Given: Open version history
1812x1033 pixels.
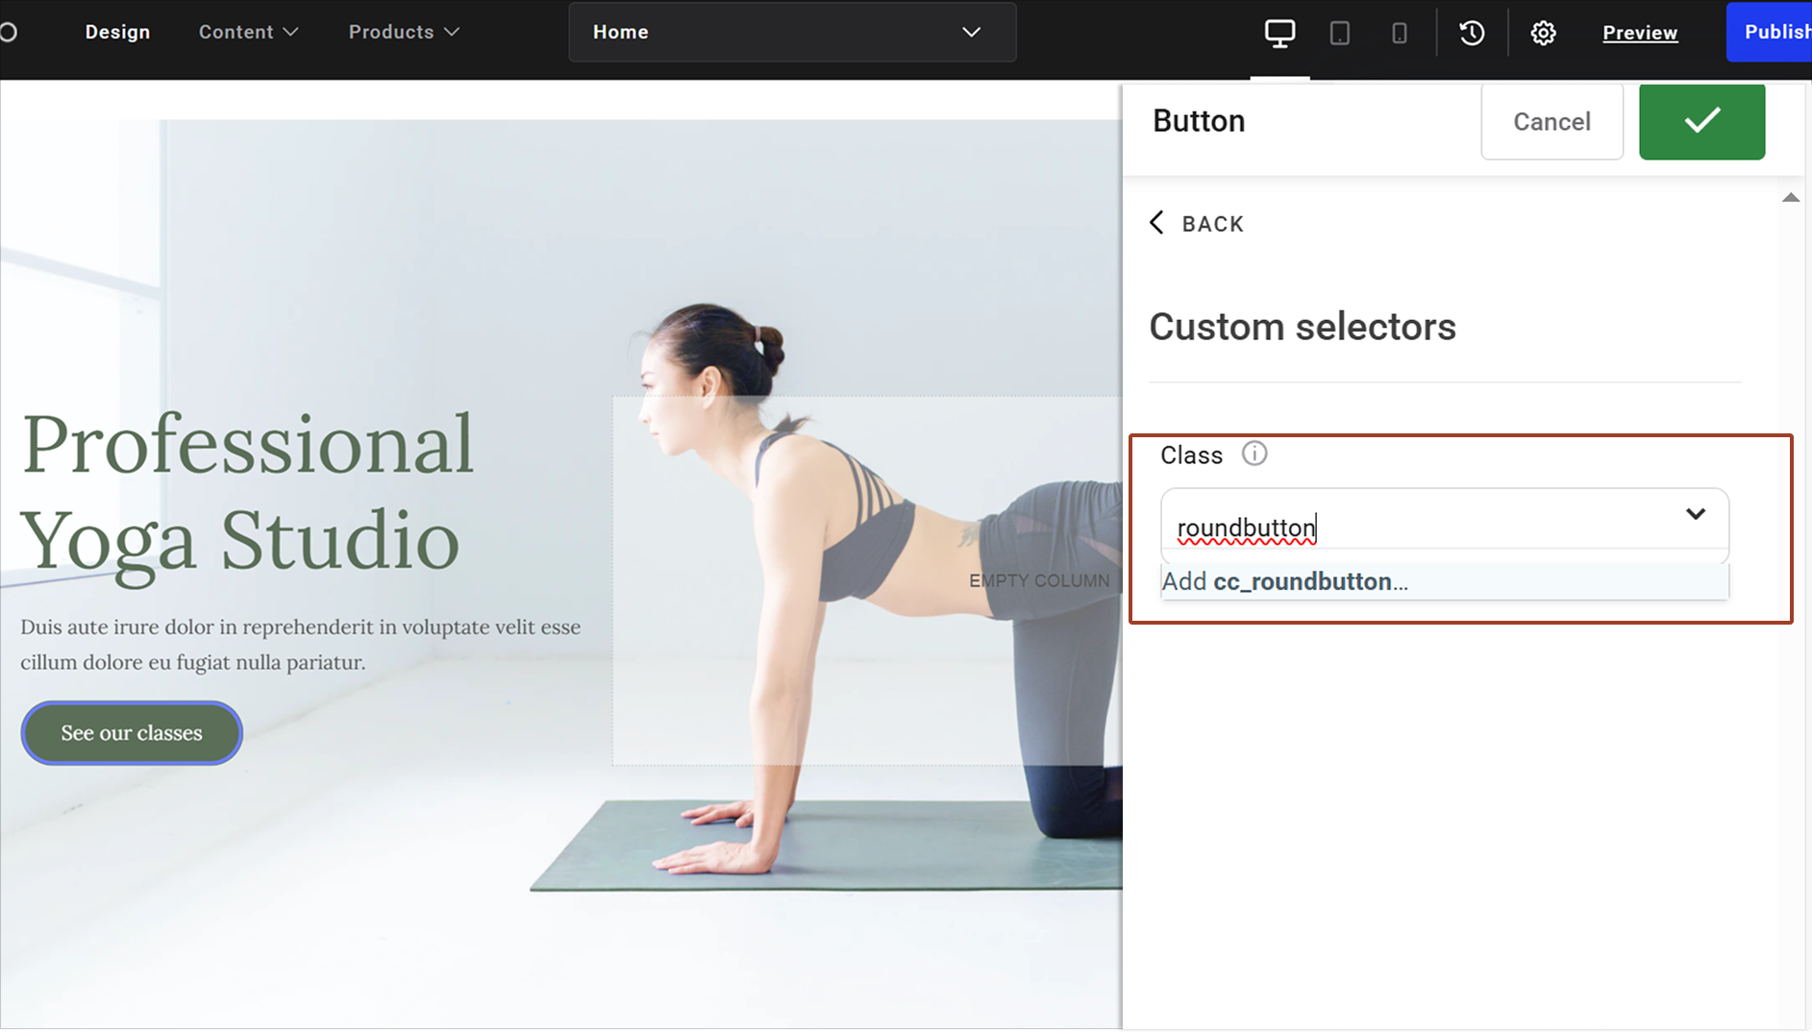Looking at the screenshot, I should [1471, 32].
